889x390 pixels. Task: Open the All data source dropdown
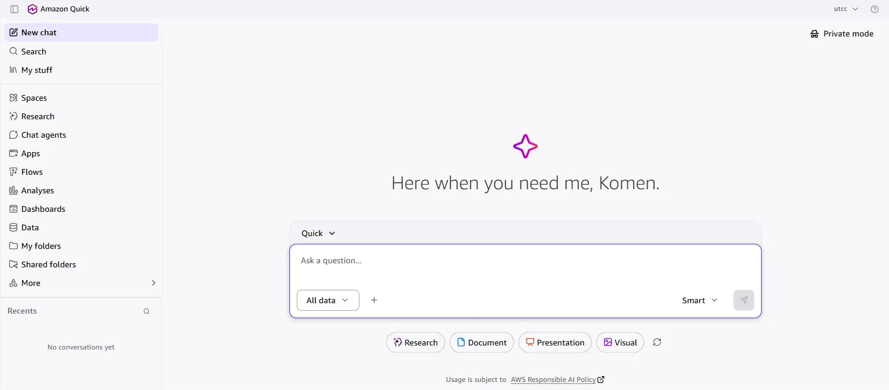tap(328, 300)
